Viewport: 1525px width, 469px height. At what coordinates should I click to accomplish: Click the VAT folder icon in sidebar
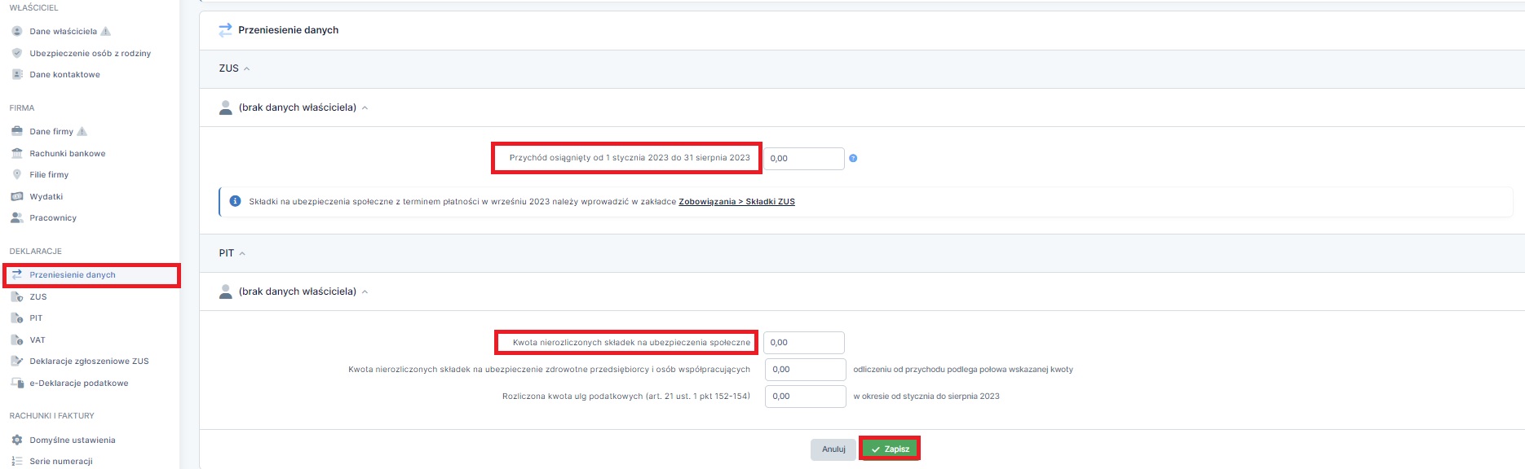(x=17, y=340)
